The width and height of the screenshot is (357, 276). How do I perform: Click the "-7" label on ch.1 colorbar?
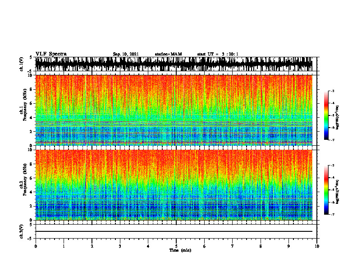[333, 140]
